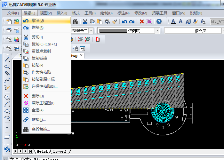Click the Find text (A with magnifier) icon
Screen dimensions: 224x160
point(203,21)
